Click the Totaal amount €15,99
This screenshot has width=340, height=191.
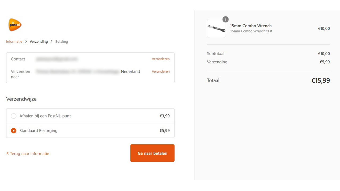coord(321,80)
